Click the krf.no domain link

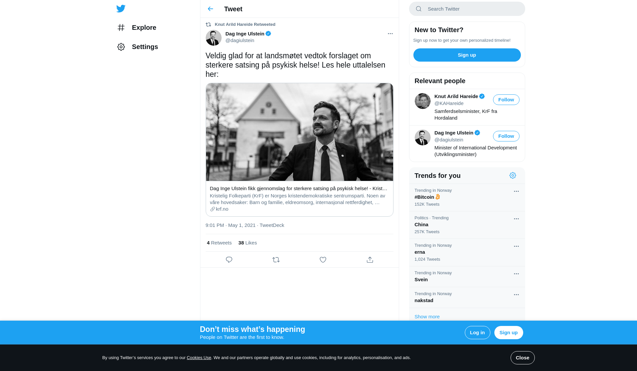click(x=222, y=209)
